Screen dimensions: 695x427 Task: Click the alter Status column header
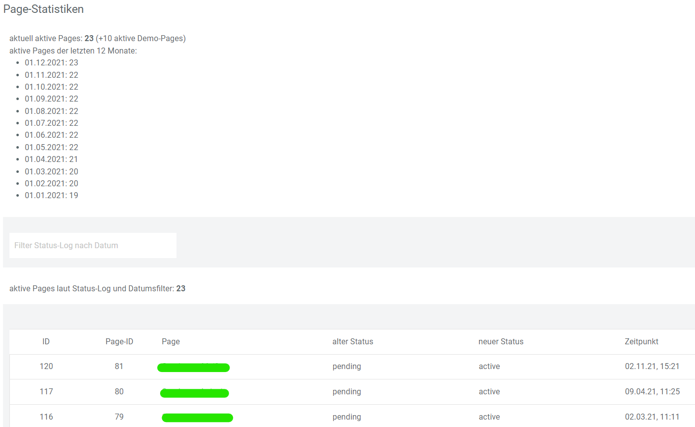[x=352, y=341]
